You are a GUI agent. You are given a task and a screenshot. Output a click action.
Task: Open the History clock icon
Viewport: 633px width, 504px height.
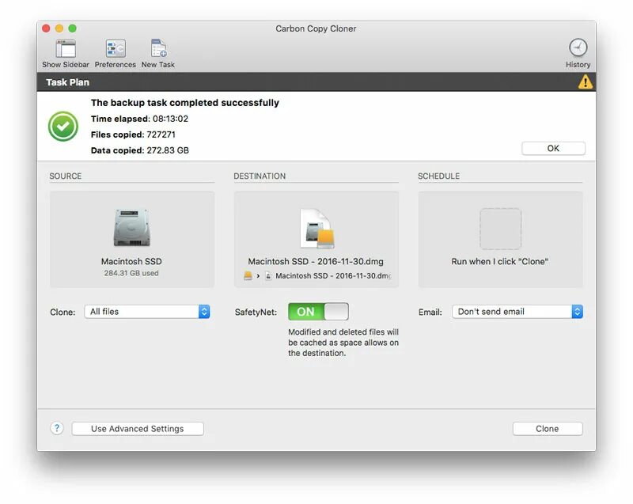(578, 47)
